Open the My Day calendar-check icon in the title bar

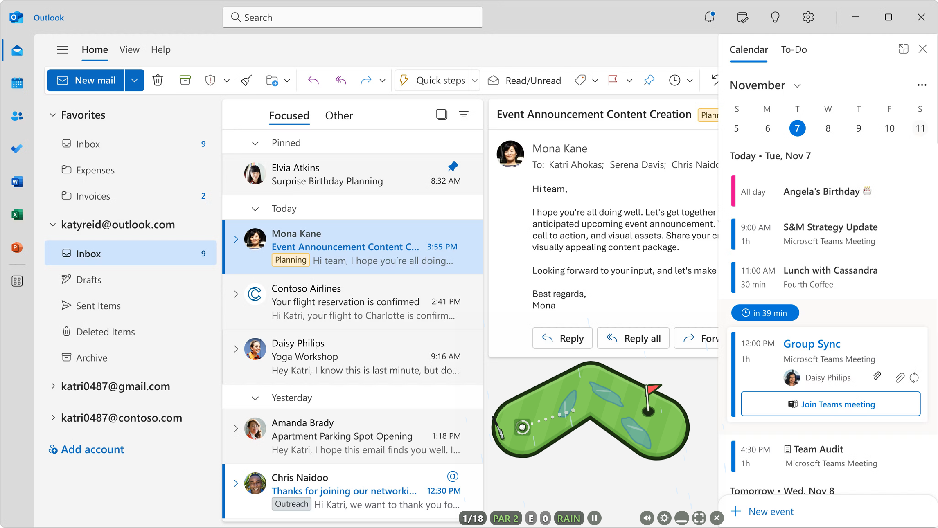coord(742,17)
